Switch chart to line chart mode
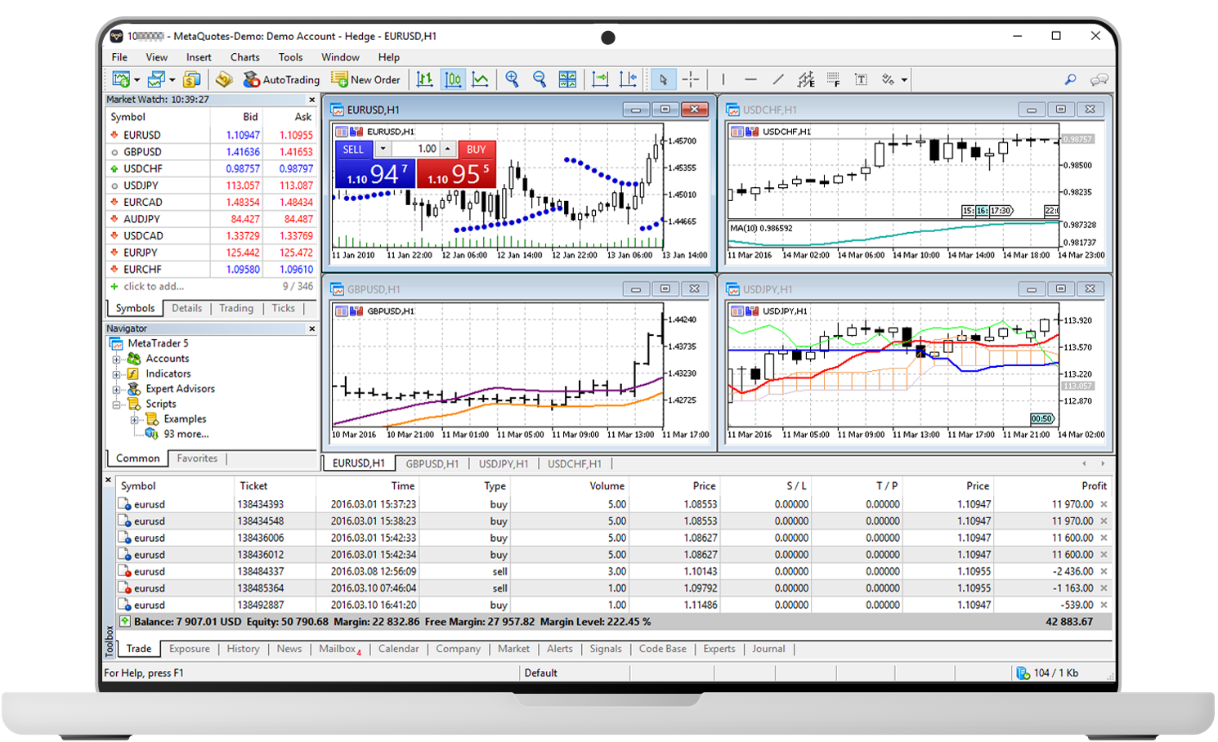The height and width of the screenshot is (742, 1218). pos(481,79)
